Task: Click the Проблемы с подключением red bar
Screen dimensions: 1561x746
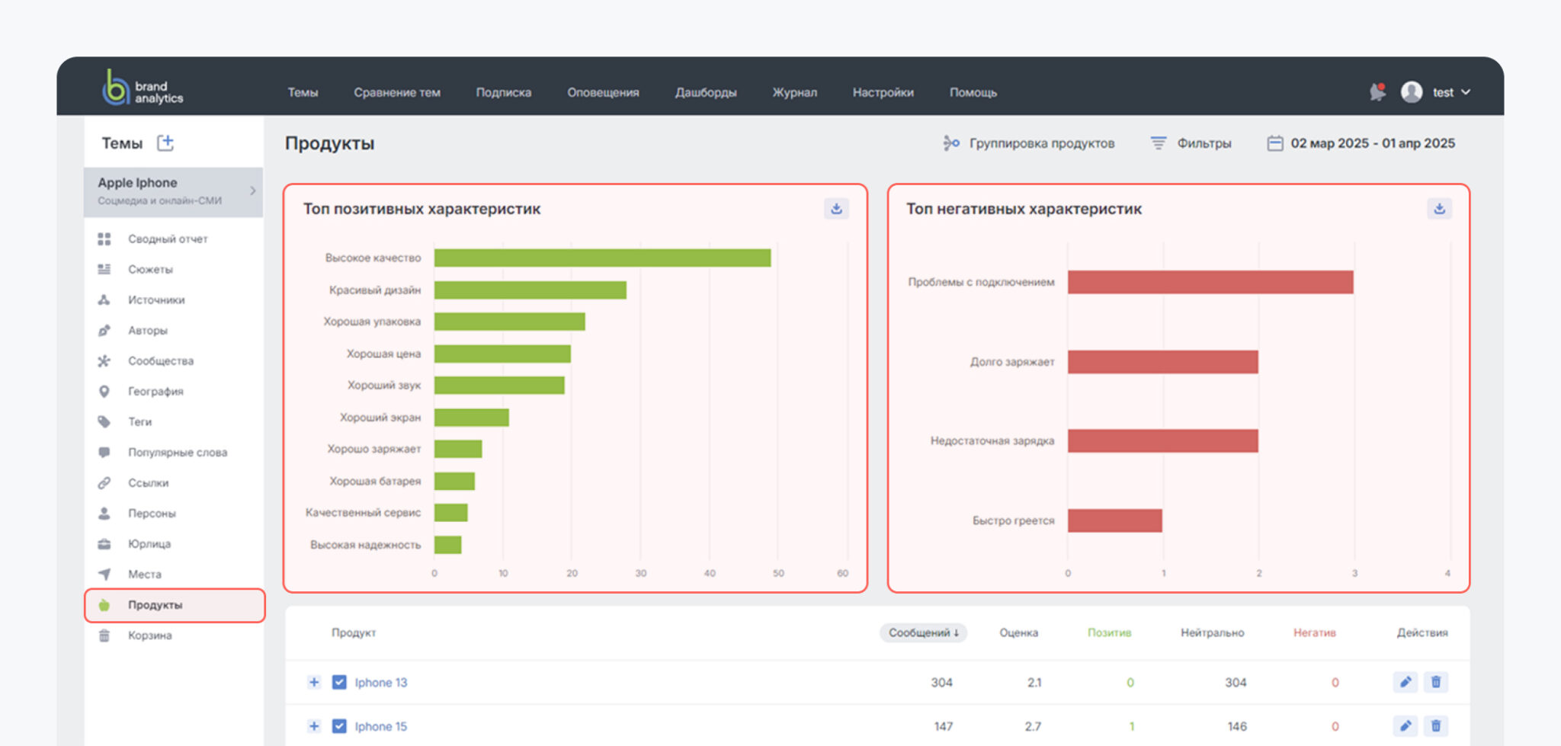Action: click(x=1210, y=282)
